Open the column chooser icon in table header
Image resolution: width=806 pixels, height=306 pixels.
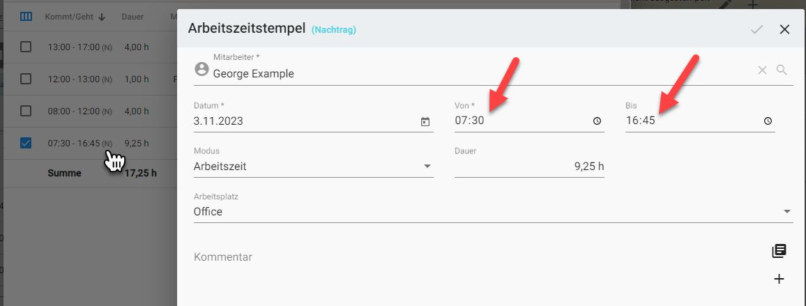(x=26, y=17)
